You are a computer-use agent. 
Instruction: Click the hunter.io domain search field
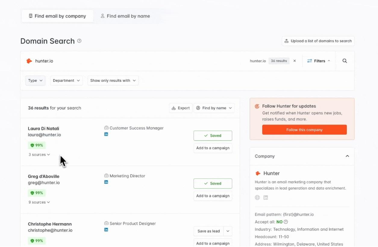pyautogui.click(x=135, y=61)
